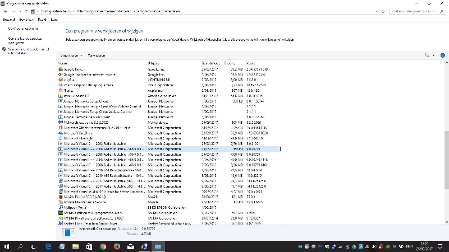This screenshot has width=449, height=252.
Task: Expand the Organiseren dropdown
Action: point(71,55)
